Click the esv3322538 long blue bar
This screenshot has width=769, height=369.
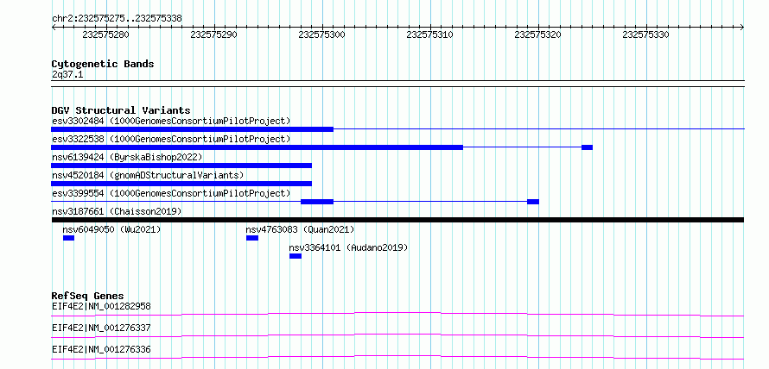(257, 147)
